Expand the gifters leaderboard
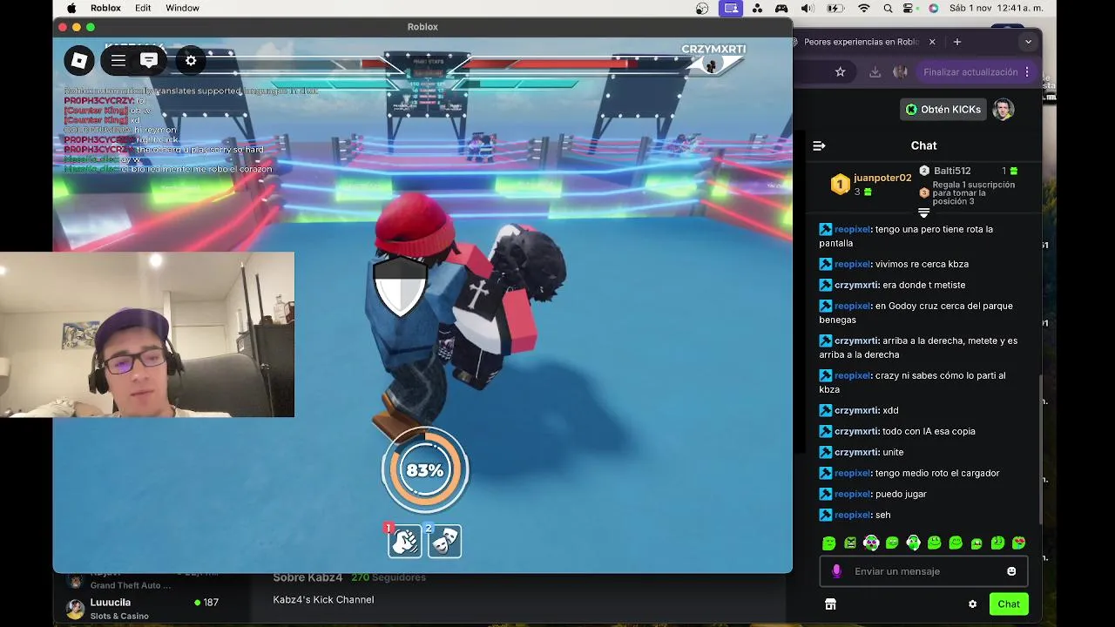This screenshot has width=1115, height=627. (924, 212)
